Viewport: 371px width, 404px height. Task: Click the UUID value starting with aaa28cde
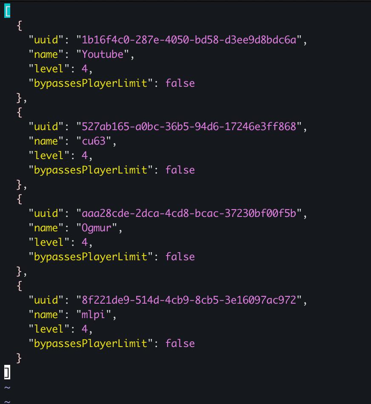(188, 213)
